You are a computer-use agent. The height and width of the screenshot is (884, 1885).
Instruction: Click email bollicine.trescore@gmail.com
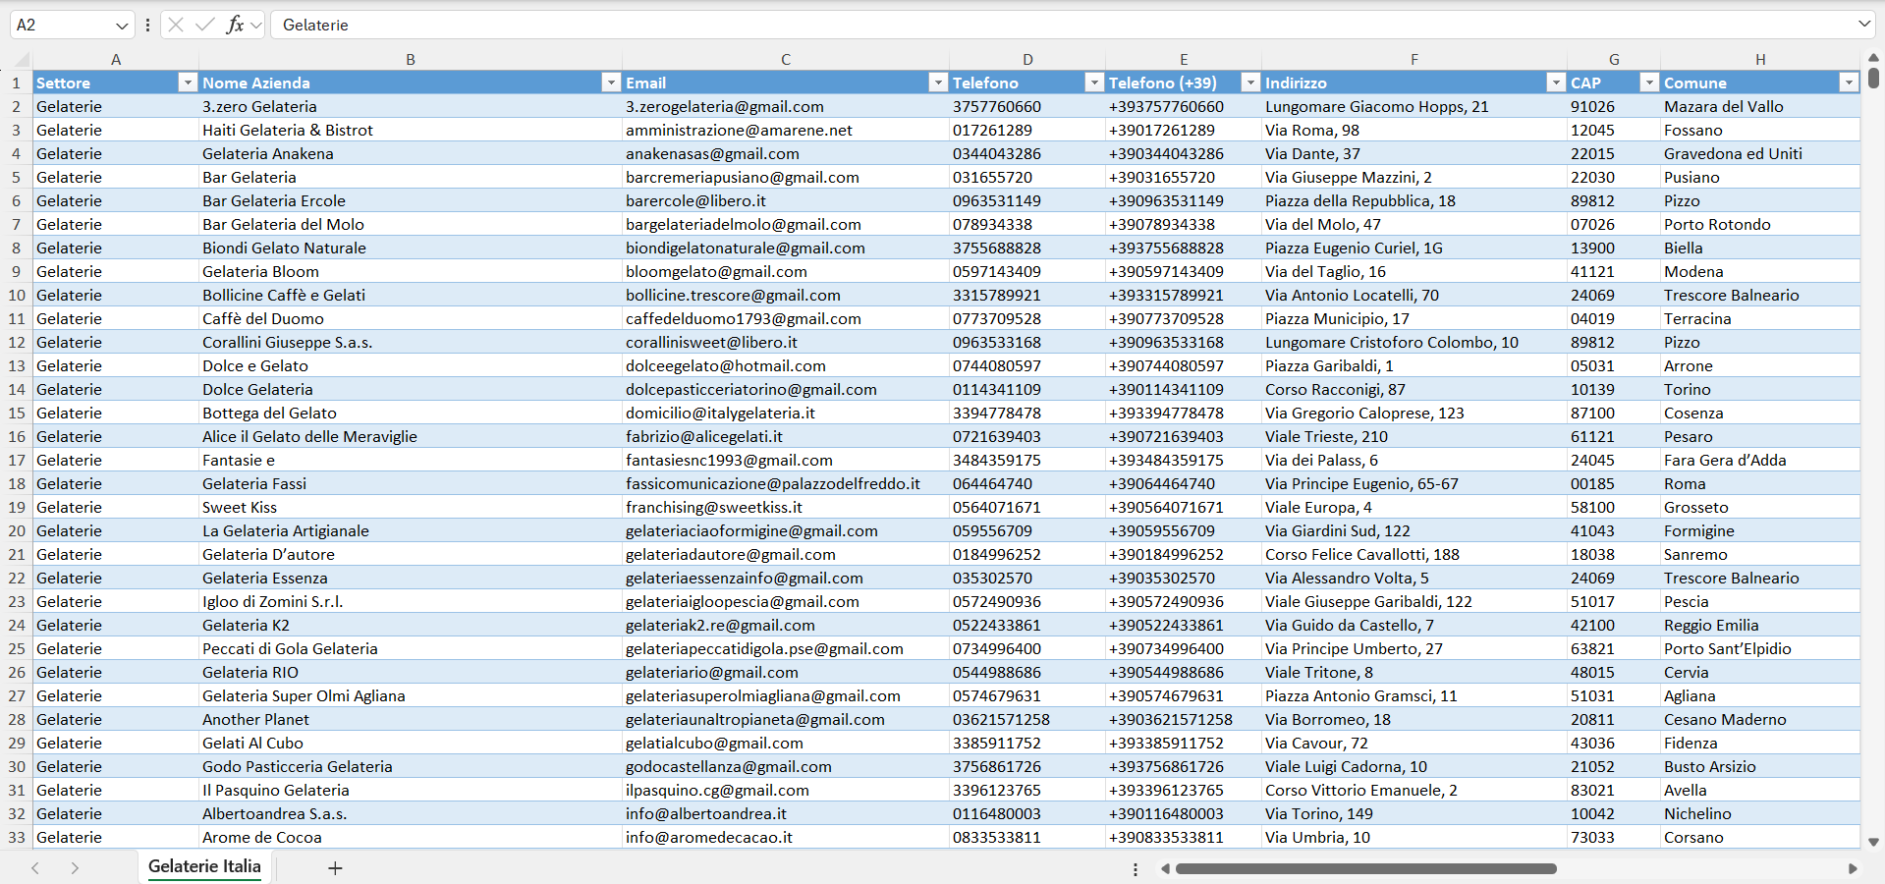coord(786,295)
